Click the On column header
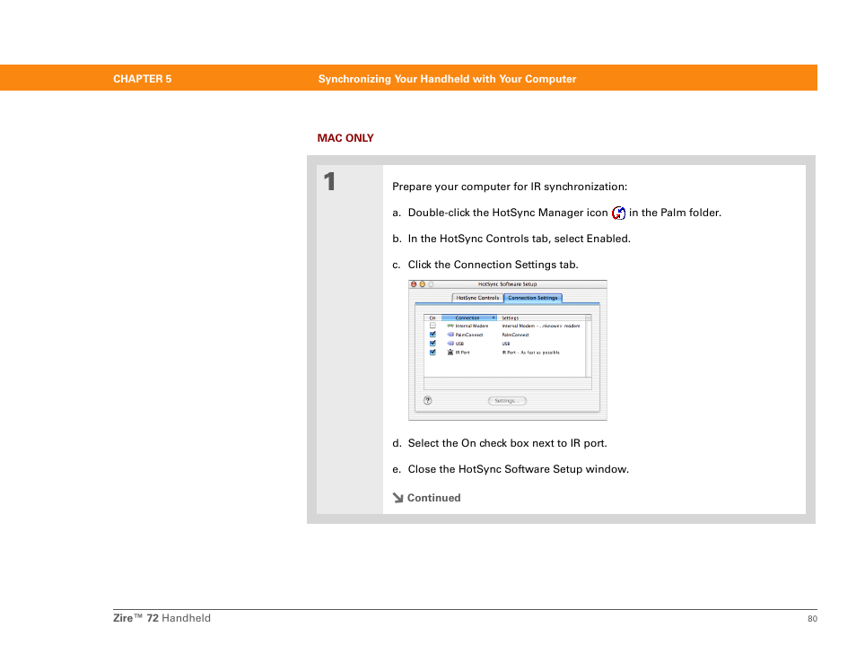856x662 pixels. (432, 318)
